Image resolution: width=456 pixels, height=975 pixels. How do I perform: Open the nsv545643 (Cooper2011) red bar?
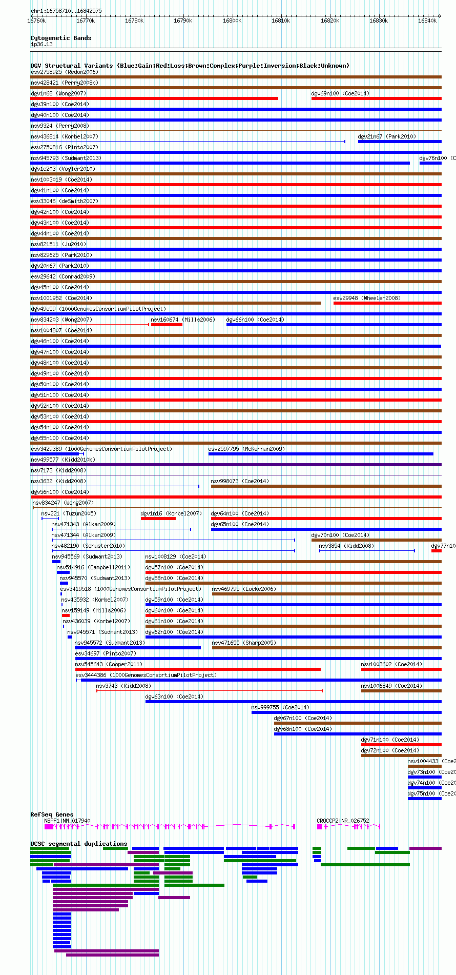198,669
